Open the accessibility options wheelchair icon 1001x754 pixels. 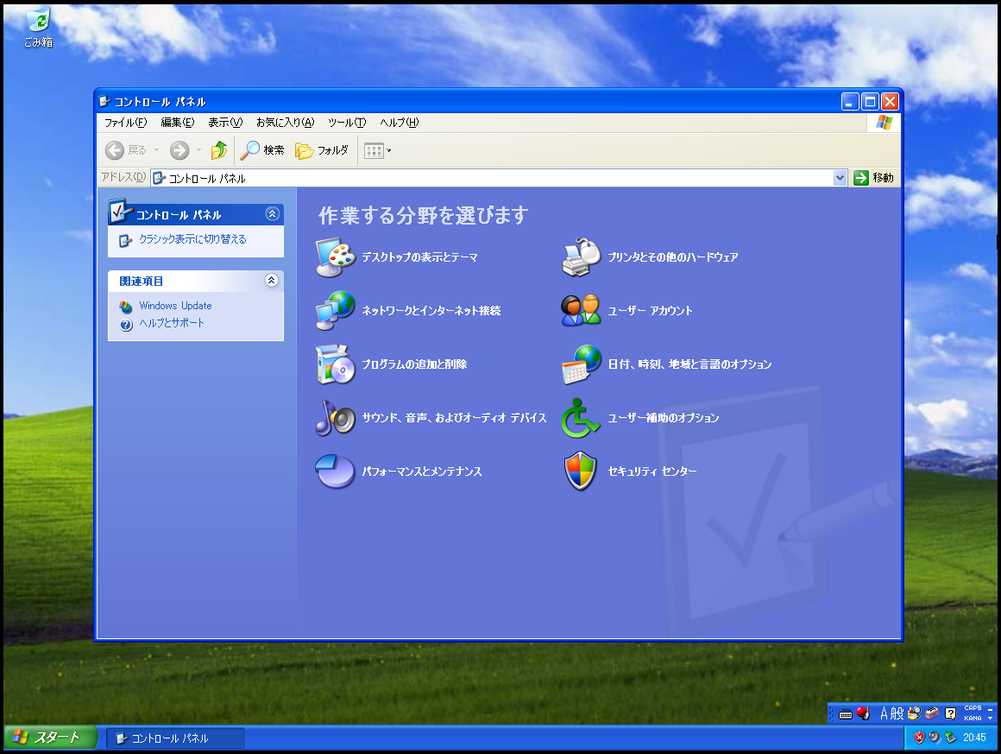[x=581, y=418]
